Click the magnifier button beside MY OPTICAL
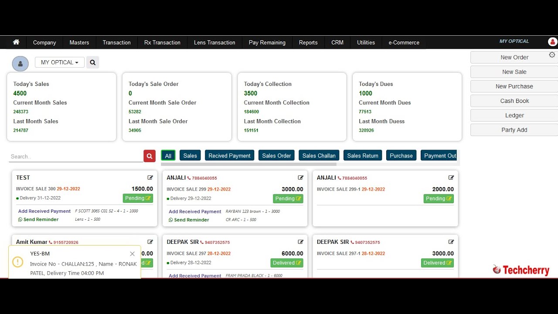Viewport: 558px width, 314px height. [92, 62]
